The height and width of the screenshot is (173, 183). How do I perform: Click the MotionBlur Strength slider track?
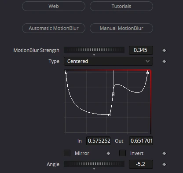click(94, 50)
